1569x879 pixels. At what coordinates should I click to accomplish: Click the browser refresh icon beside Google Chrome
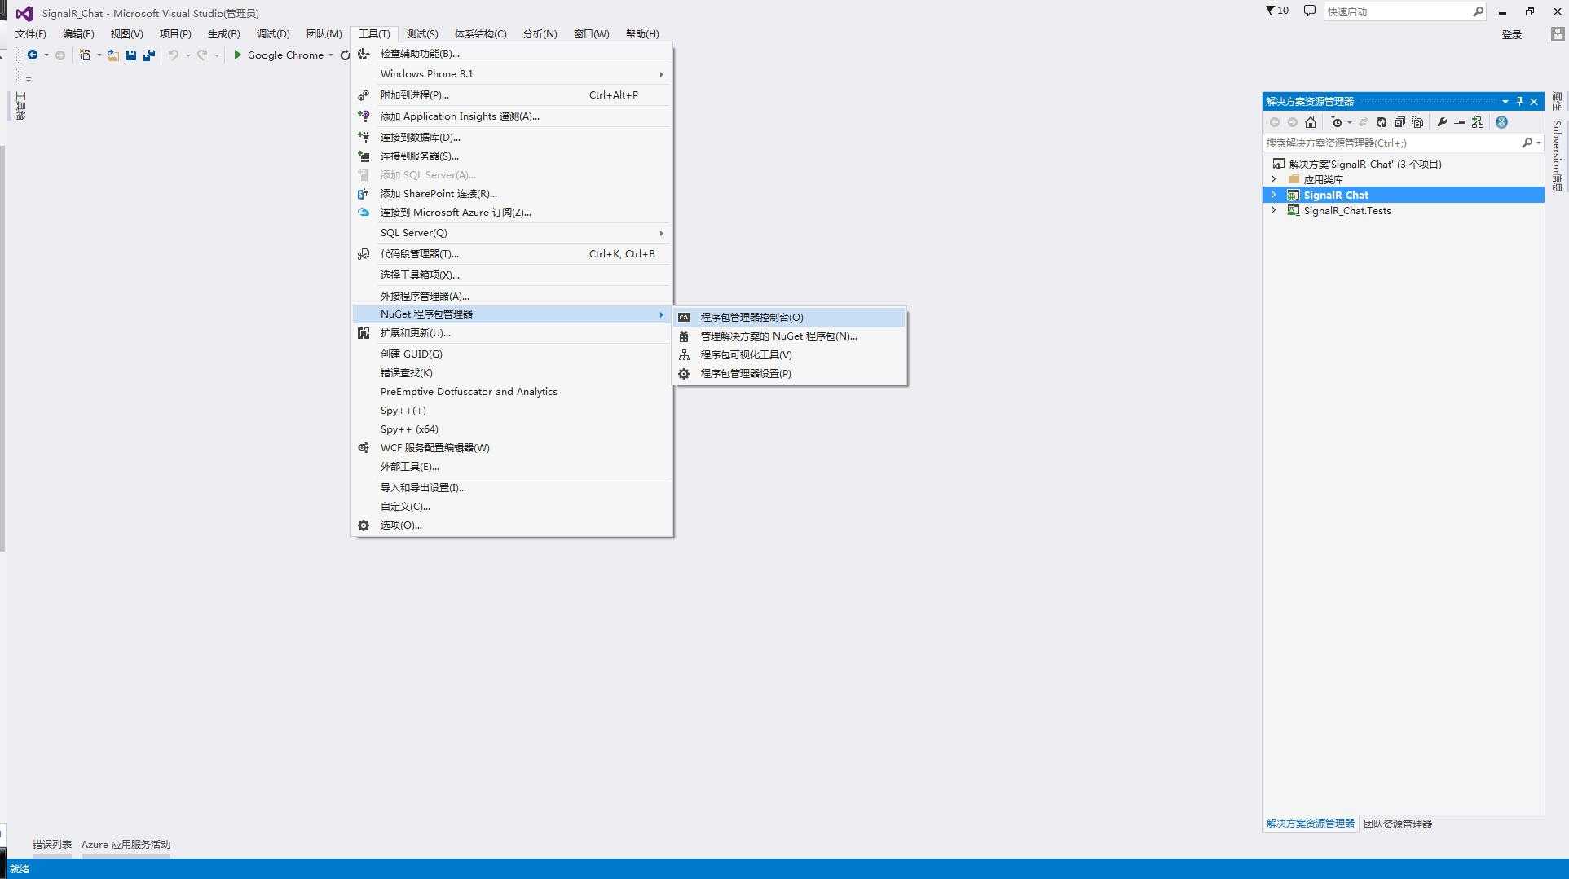345,55
